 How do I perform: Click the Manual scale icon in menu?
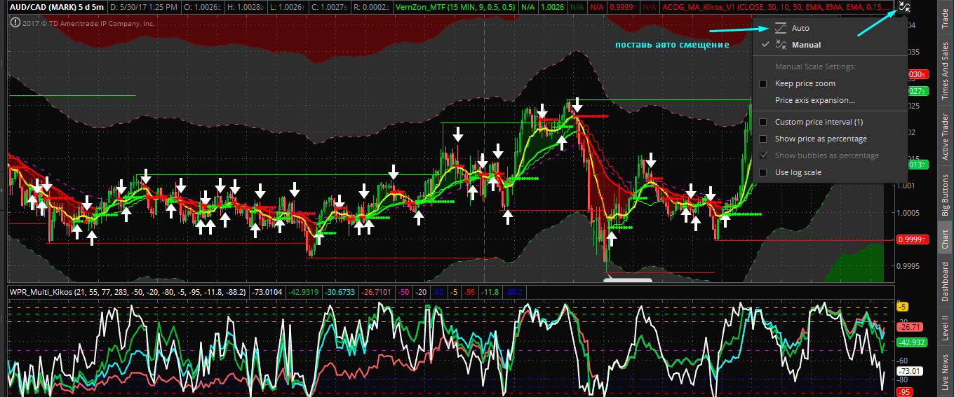780,45
